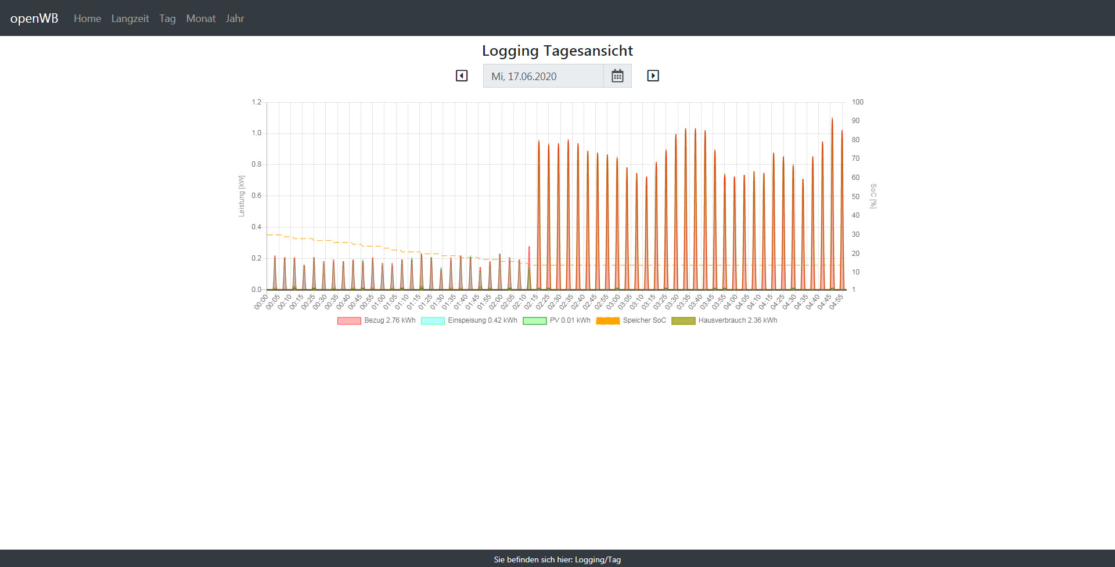Image resolution: width=1115 pixels, height=567 pixels.
Task: Click the red Bezug color box
Action: tap(349, 321)
